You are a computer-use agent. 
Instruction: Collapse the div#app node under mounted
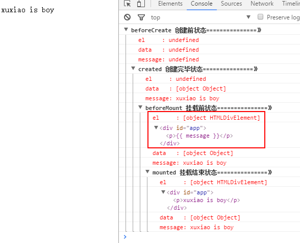click(x=163, y=192)
